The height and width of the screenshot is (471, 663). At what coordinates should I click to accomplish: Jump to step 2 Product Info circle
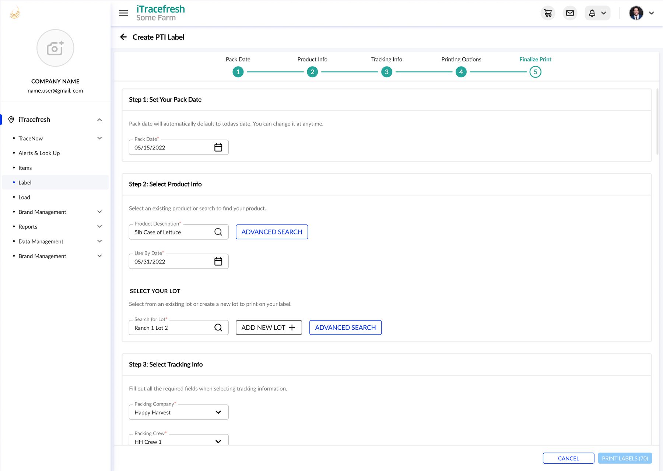312,72
